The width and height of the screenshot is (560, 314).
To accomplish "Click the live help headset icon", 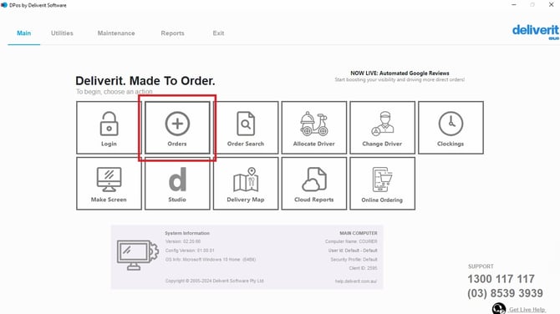I will pyautogui.click(x=499, y=309).
